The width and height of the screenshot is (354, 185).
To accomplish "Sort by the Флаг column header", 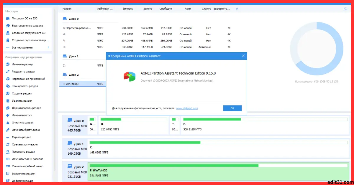I will coord(188,9).
